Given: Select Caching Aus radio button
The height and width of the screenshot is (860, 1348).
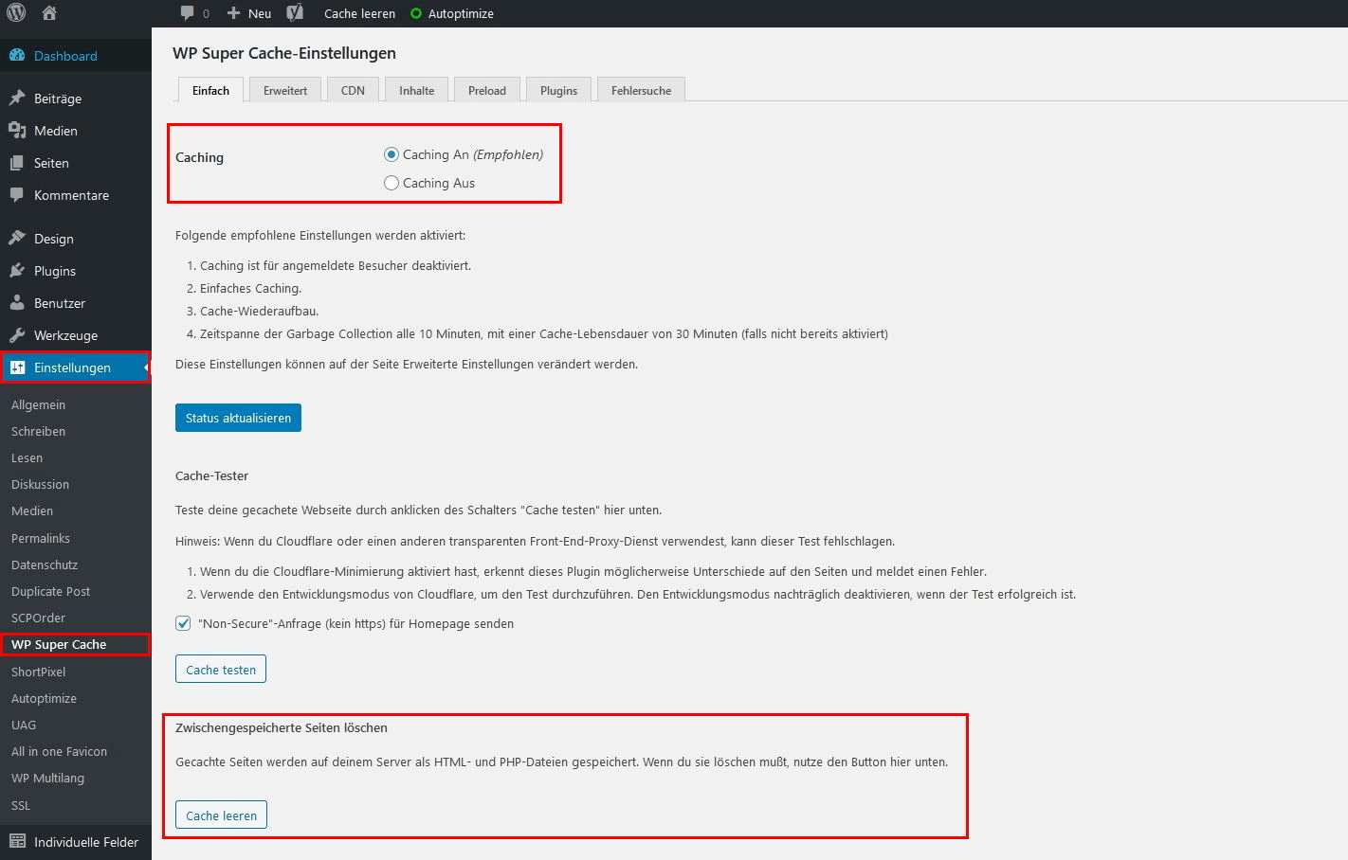Looking at the screenshot, I should tap(392, 183).
